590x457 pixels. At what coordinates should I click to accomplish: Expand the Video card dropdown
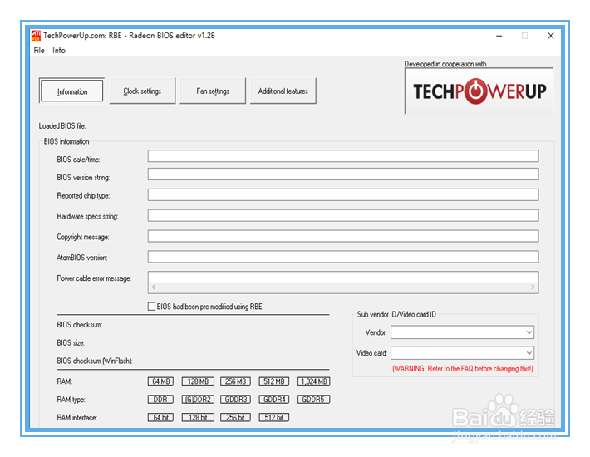pos(529,353)
